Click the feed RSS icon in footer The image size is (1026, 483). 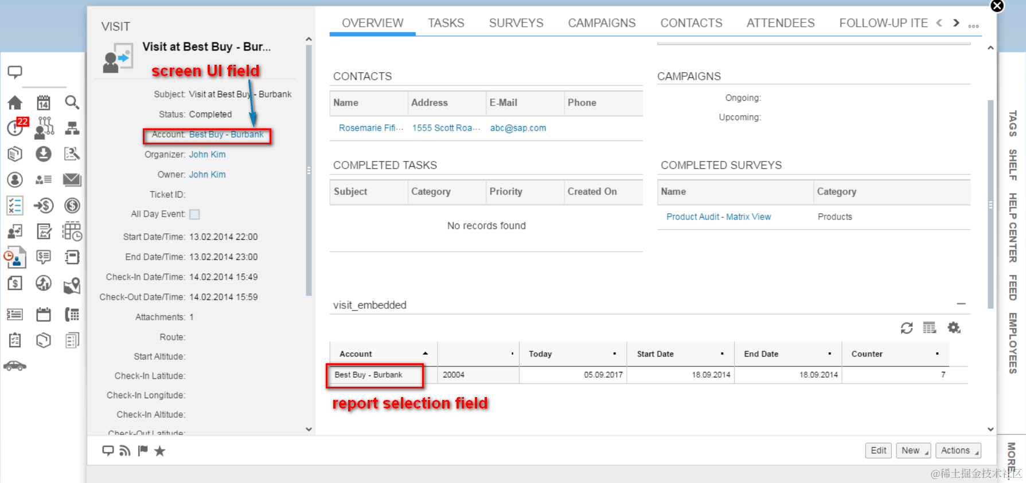click(125, 451)
